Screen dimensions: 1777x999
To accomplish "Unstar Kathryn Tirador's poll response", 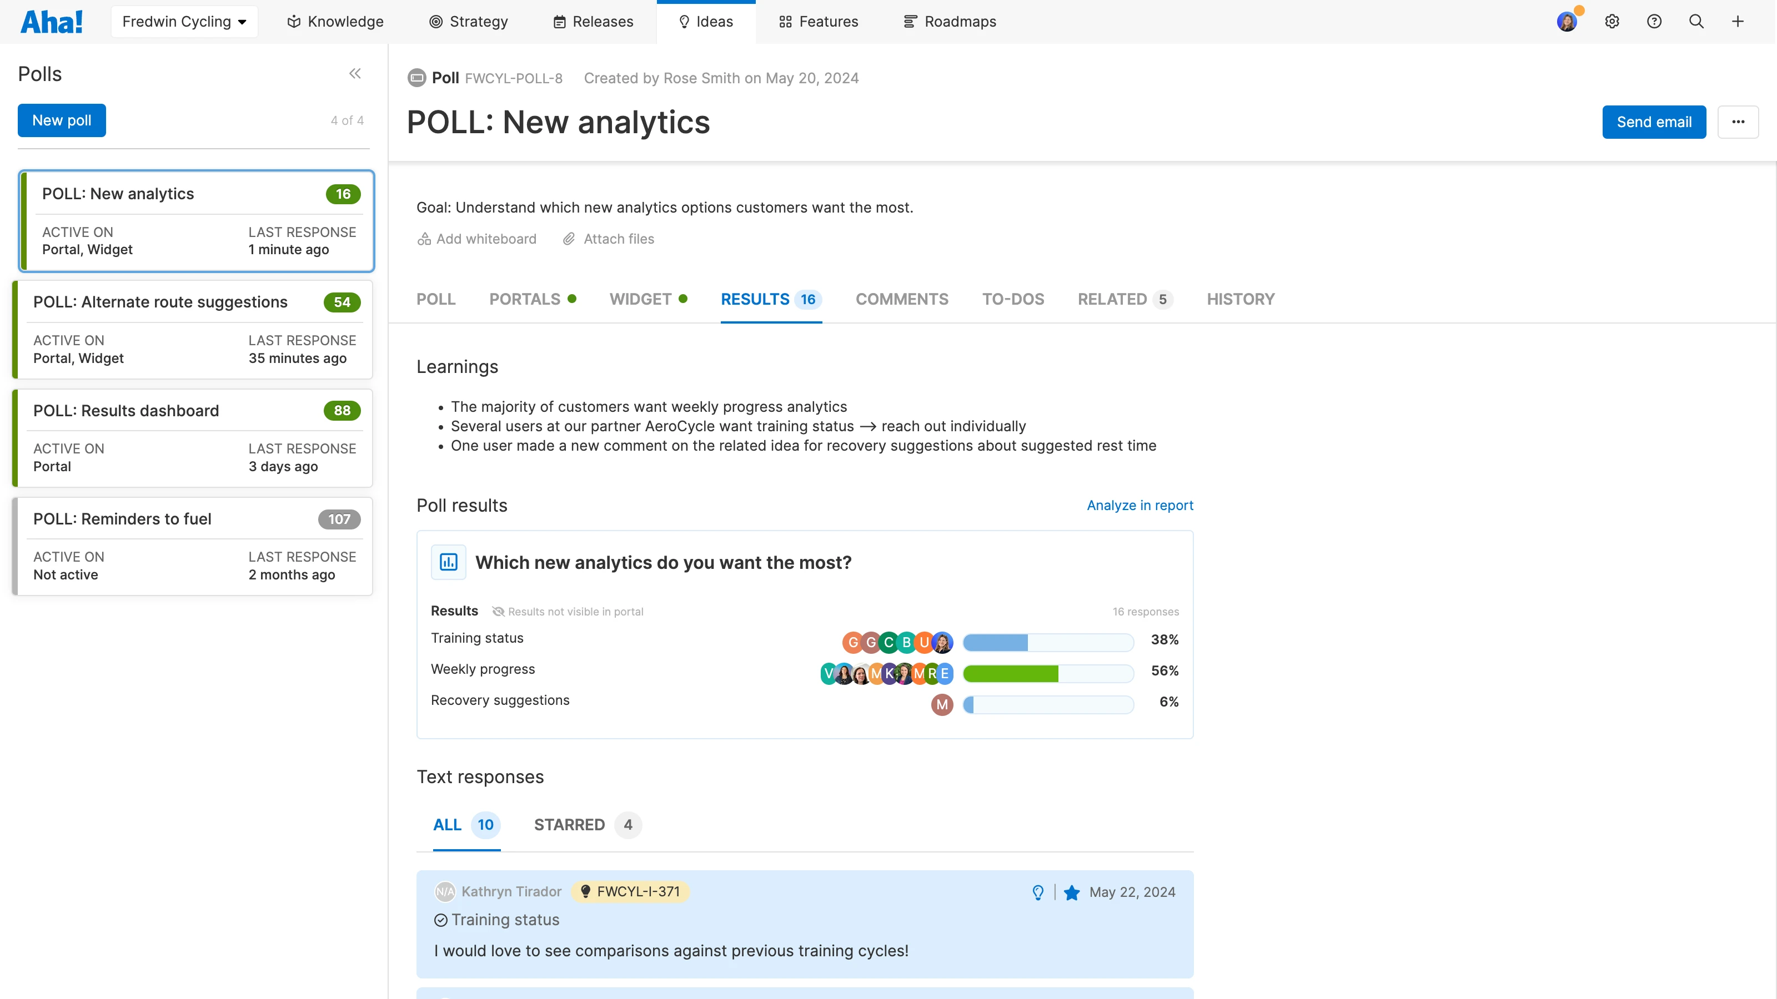I will point(1072,892).
